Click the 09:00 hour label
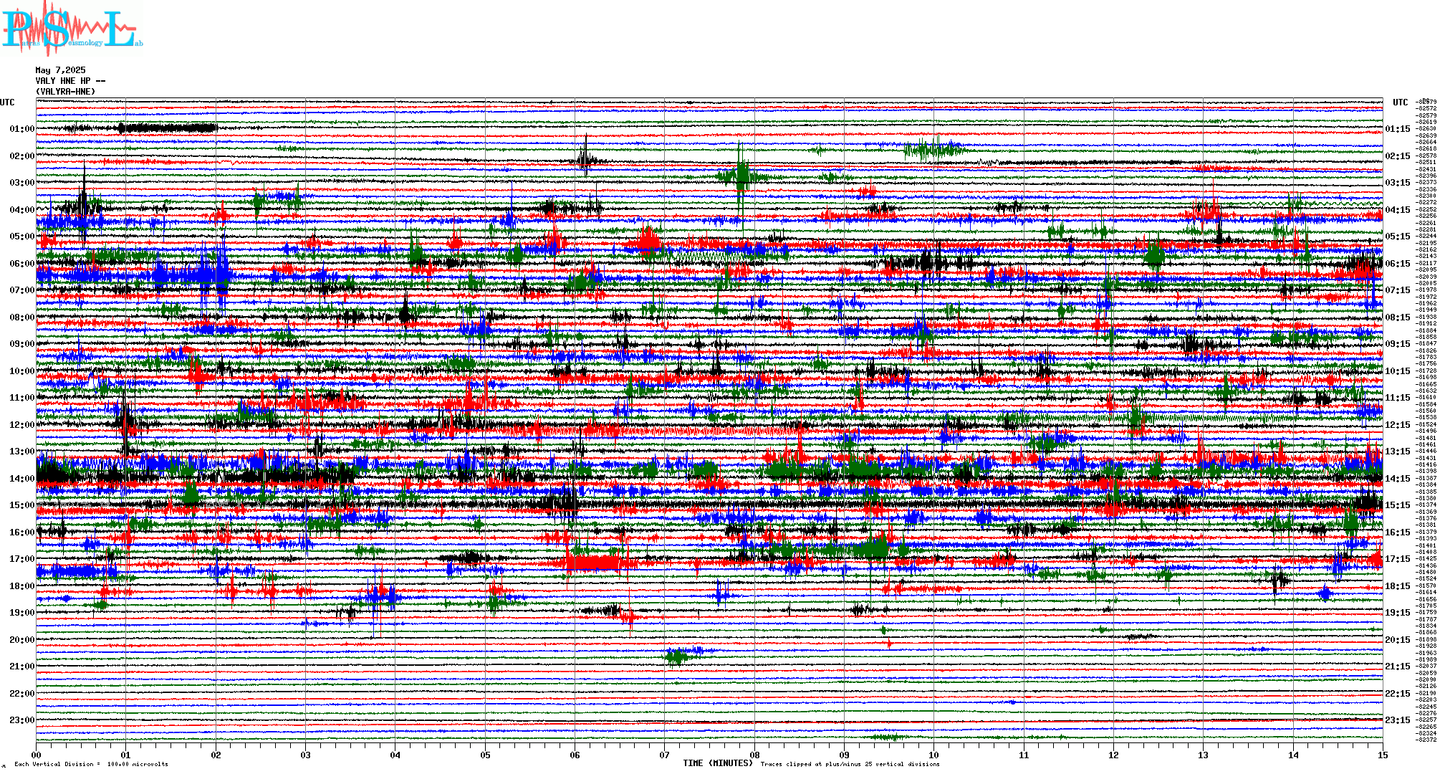1440x774 pixels. [22, 344]
